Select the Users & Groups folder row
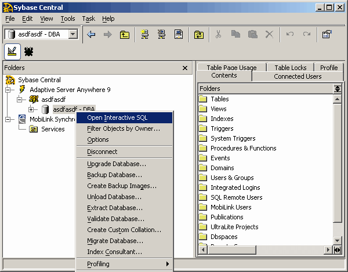Viewport: 348px width, 272px height. pos(266,178)
